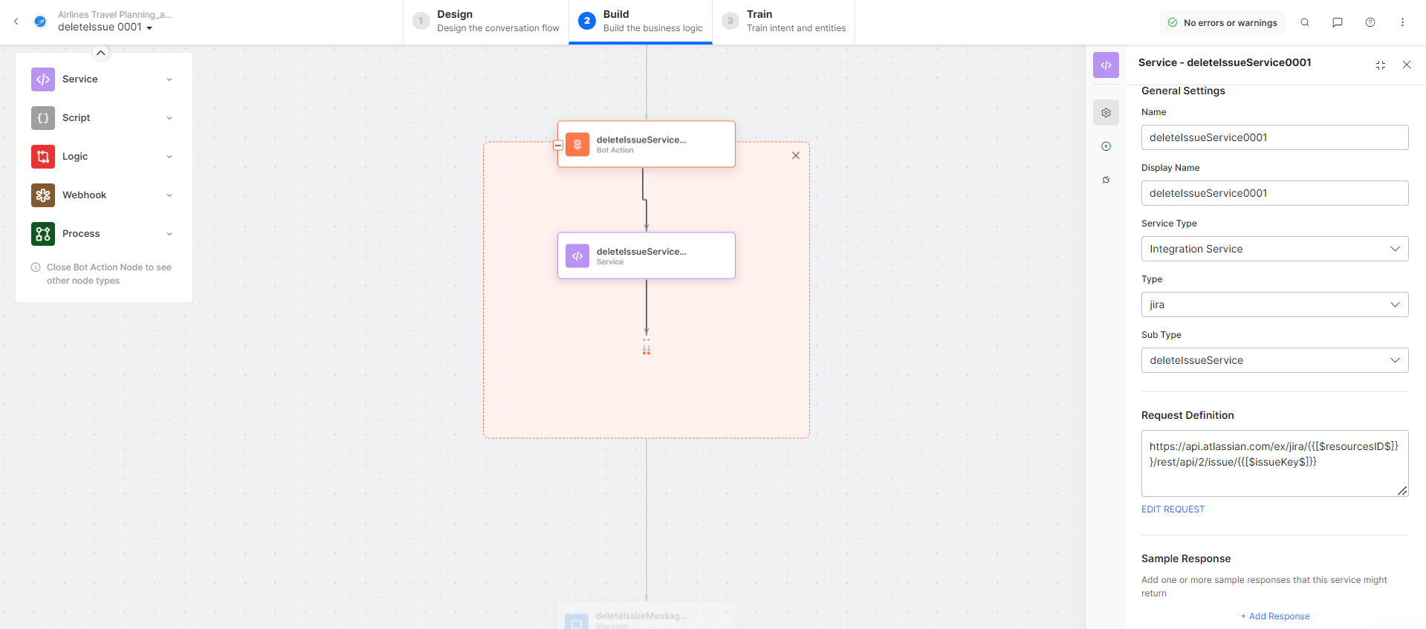Screen dimensions: 1426x629
Task: Select the deleteIssueService Service node on canvas
Action: 646,256
